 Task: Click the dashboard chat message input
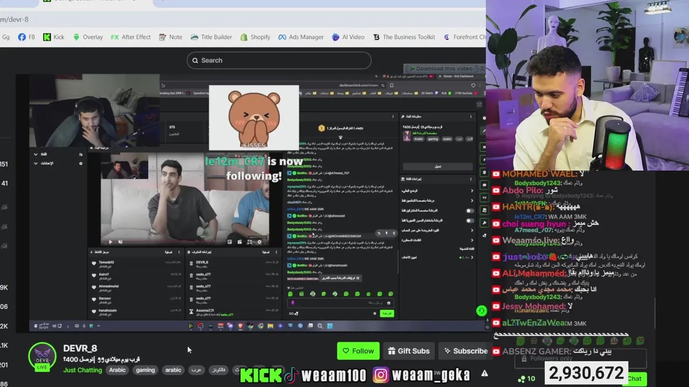(x=341, y=303)
